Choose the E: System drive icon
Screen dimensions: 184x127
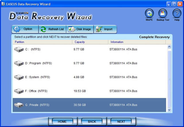tap(19, 77)
